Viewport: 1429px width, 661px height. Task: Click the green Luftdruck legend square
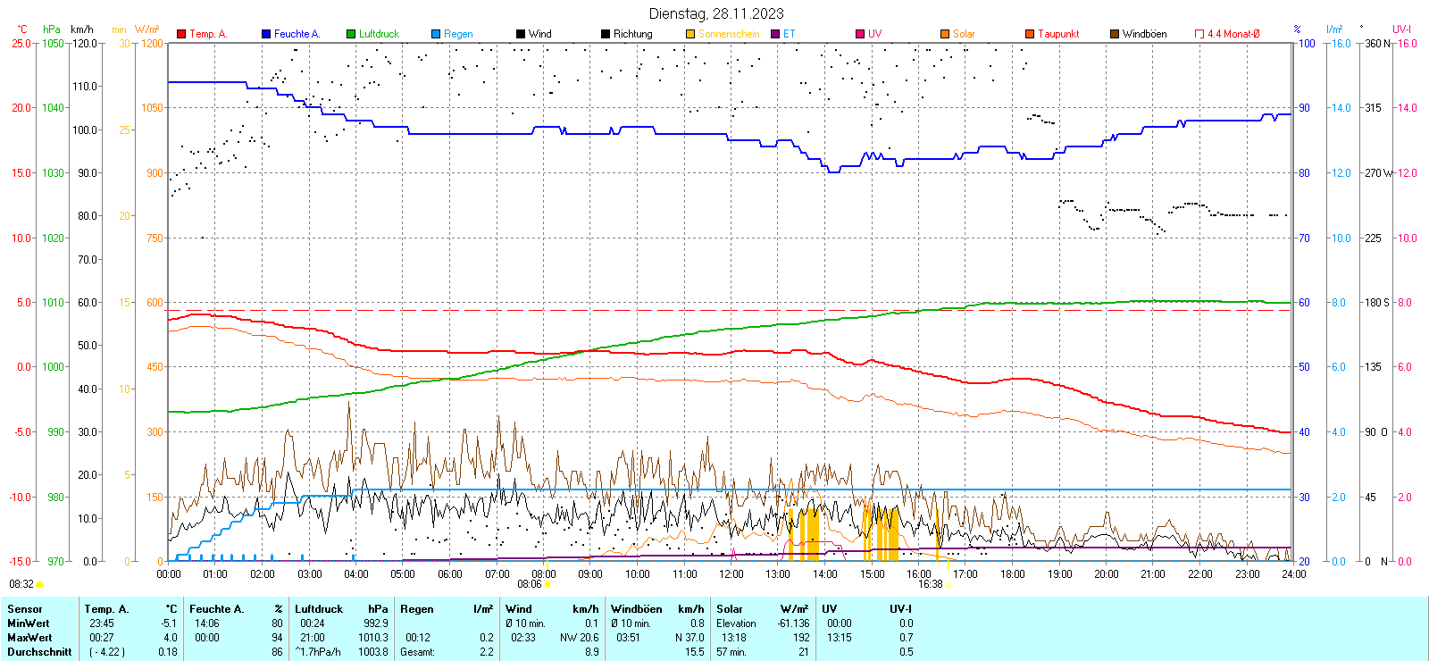[x=351, y=34]
